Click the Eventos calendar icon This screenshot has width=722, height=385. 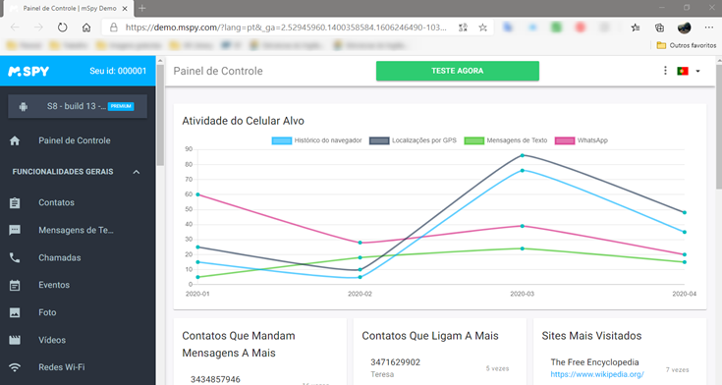click(x=15, y=285)
